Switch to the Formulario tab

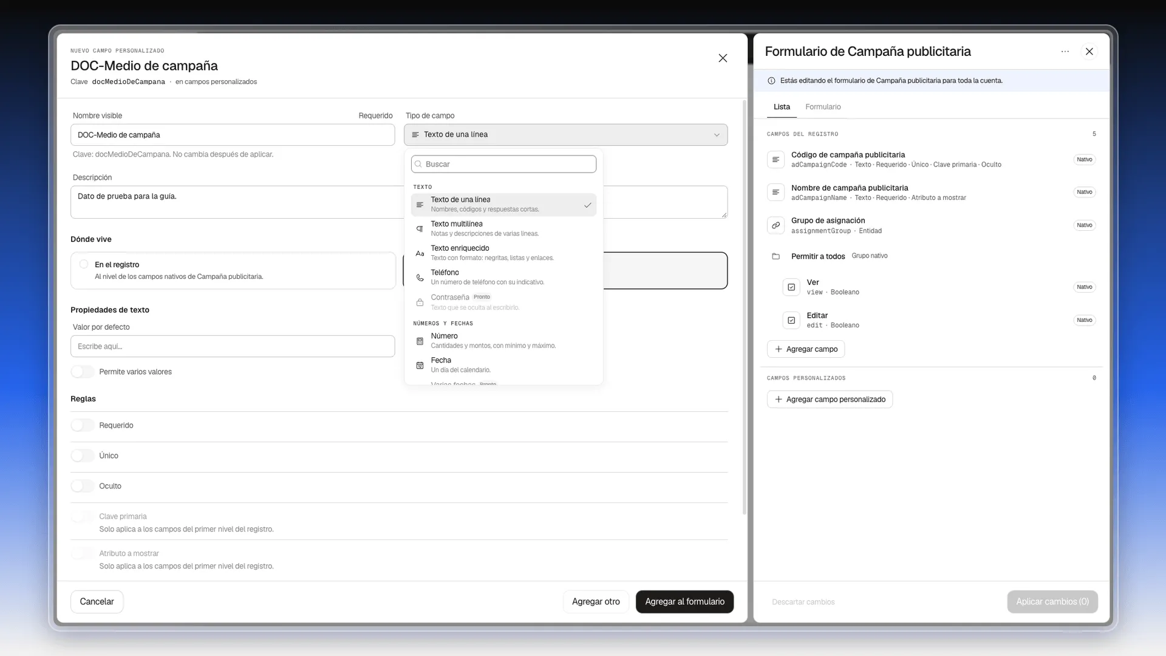click(823, 107)
